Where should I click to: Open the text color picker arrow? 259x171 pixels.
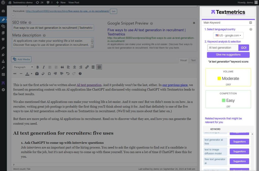point(31,74)
